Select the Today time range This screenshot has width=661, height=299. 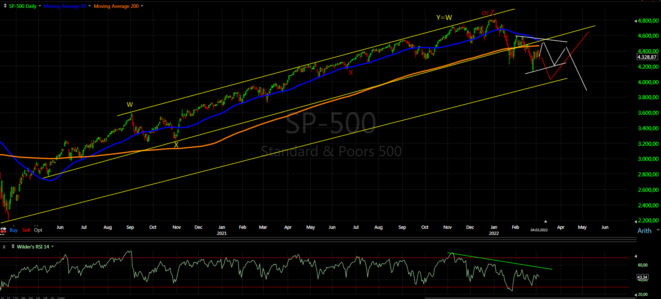click(x=61, y=298)
